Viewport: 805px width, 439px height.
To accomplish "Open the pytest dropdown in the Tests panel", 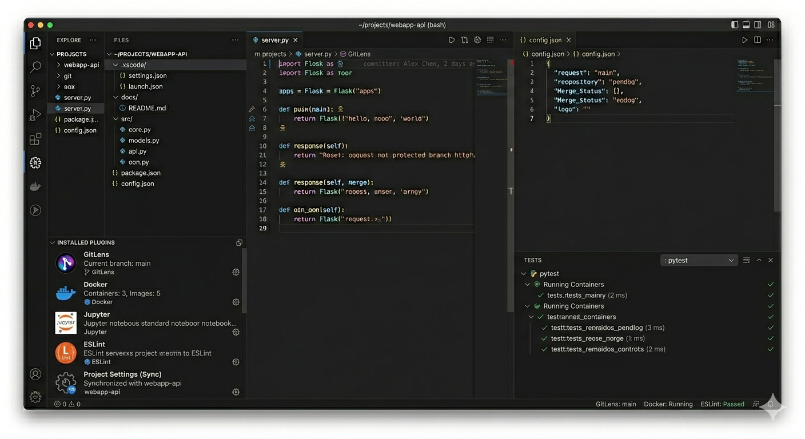I will (699, 260).
